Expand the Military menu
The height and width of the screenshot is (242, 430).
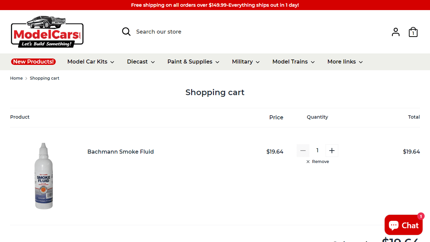point(246,62)
